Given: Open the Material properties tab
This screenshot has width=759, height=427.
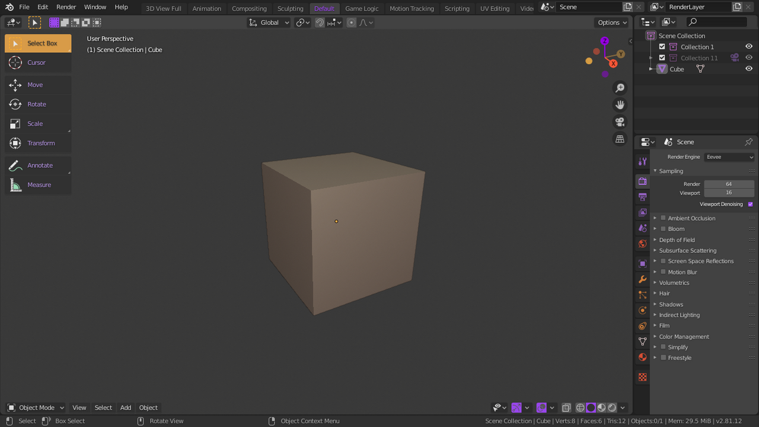Looking at the screenshot, I should (x=642, y=357).
